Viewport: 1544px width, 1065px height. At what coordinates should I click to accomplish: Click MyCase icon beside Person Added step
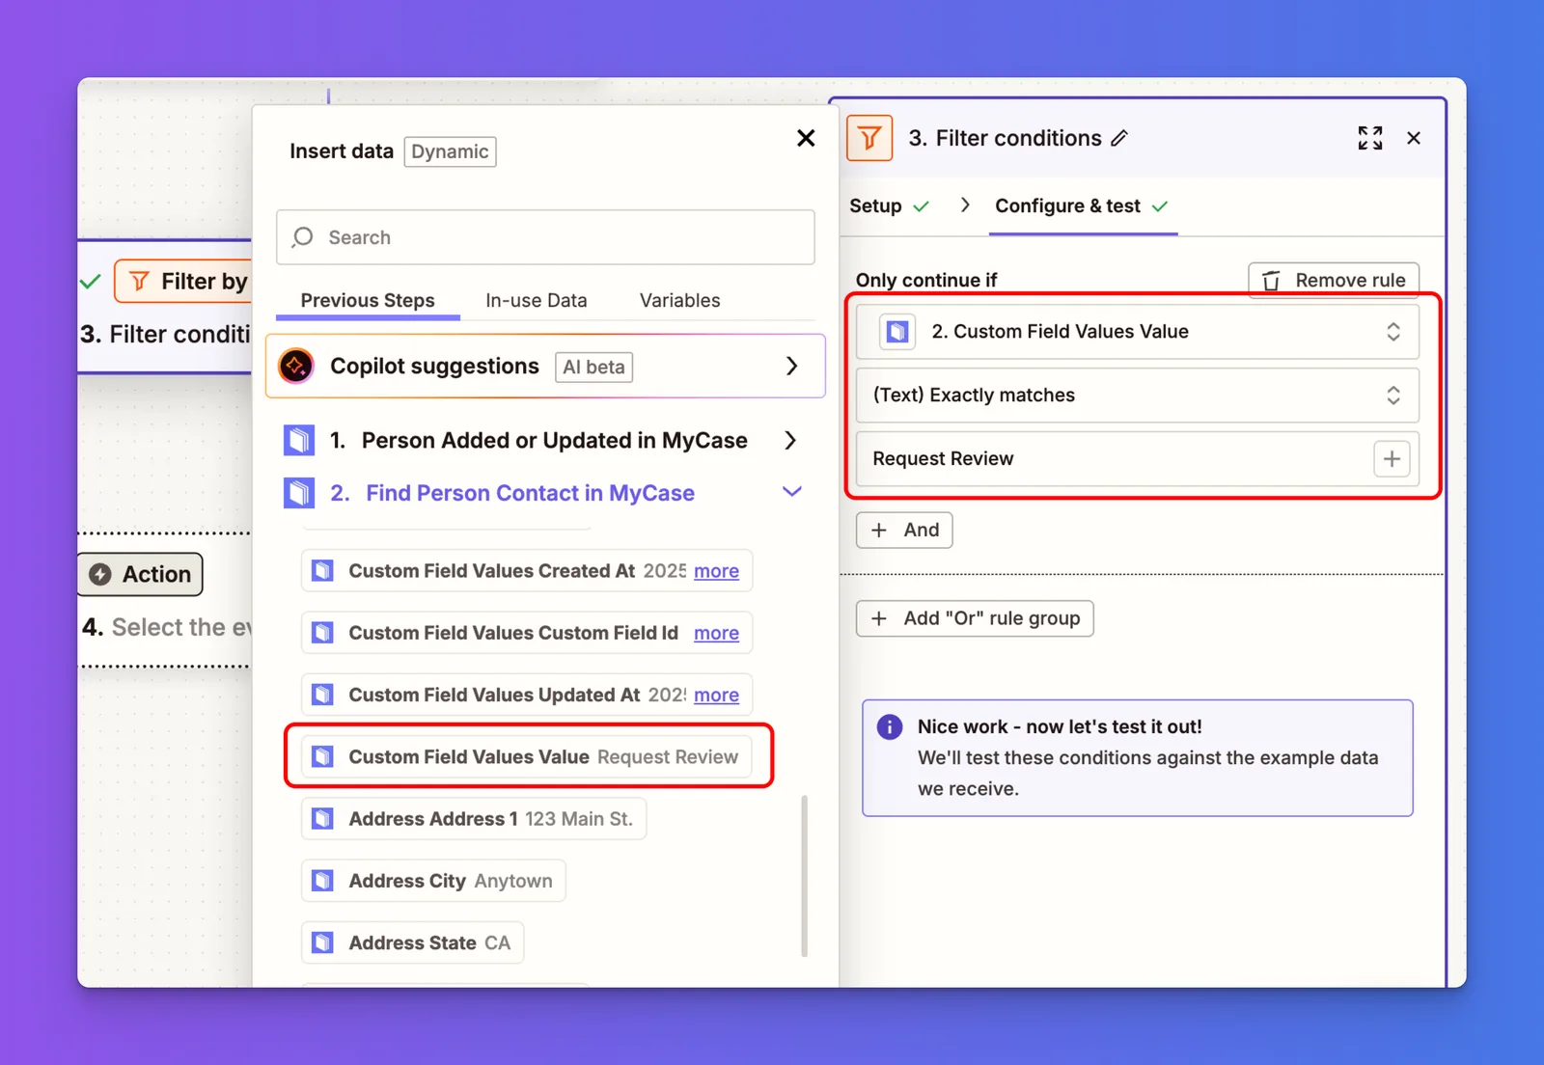(x=299, y=441)
